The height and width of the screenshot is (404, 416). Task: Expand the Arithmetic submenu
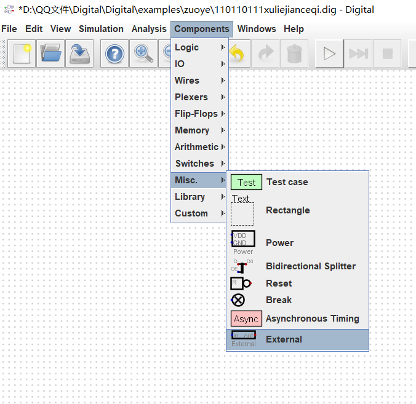199,147
